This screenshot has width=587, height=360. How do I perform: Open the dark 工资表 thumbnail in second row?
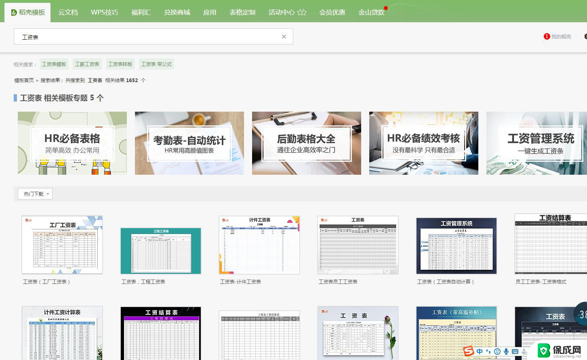coord(551,333)
